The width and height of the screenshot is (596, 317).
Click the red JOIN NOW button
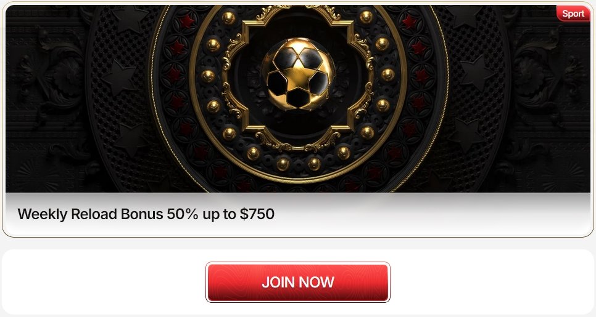coord(297,282)
